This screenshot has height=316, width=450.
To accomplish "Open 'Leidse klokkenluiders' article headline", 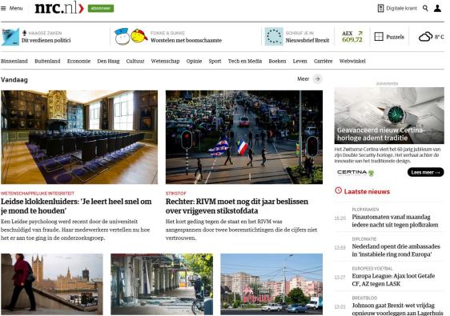I will 76,206.
